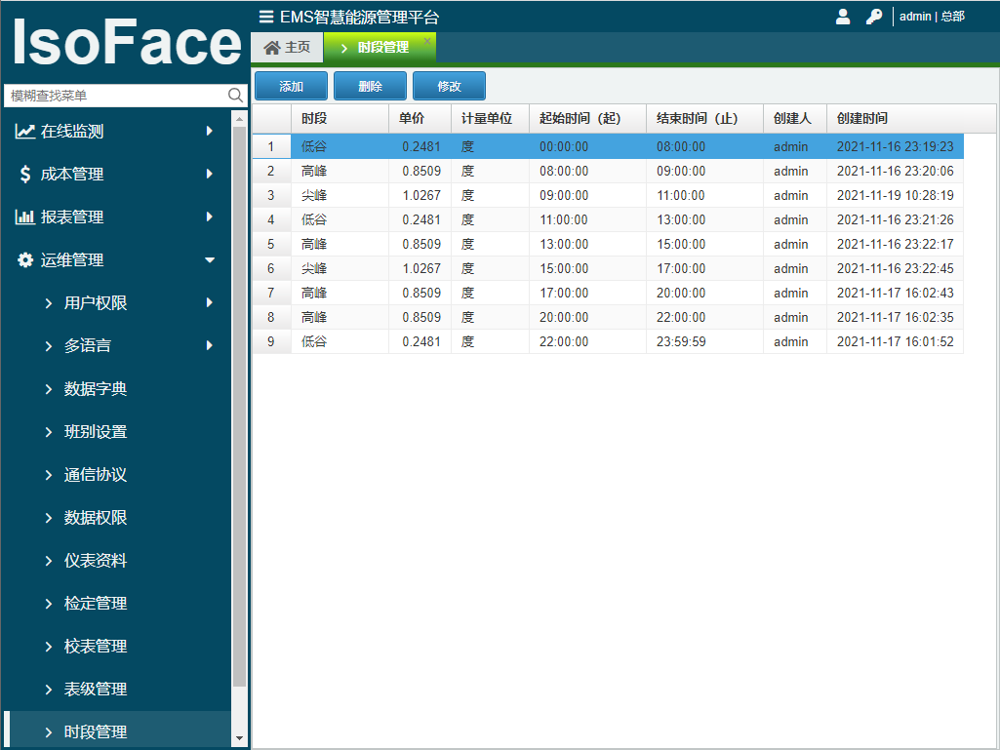The image size is (1000, 750).
Task: Sort by 创建时间 column header
Action: tap(910, 119)
